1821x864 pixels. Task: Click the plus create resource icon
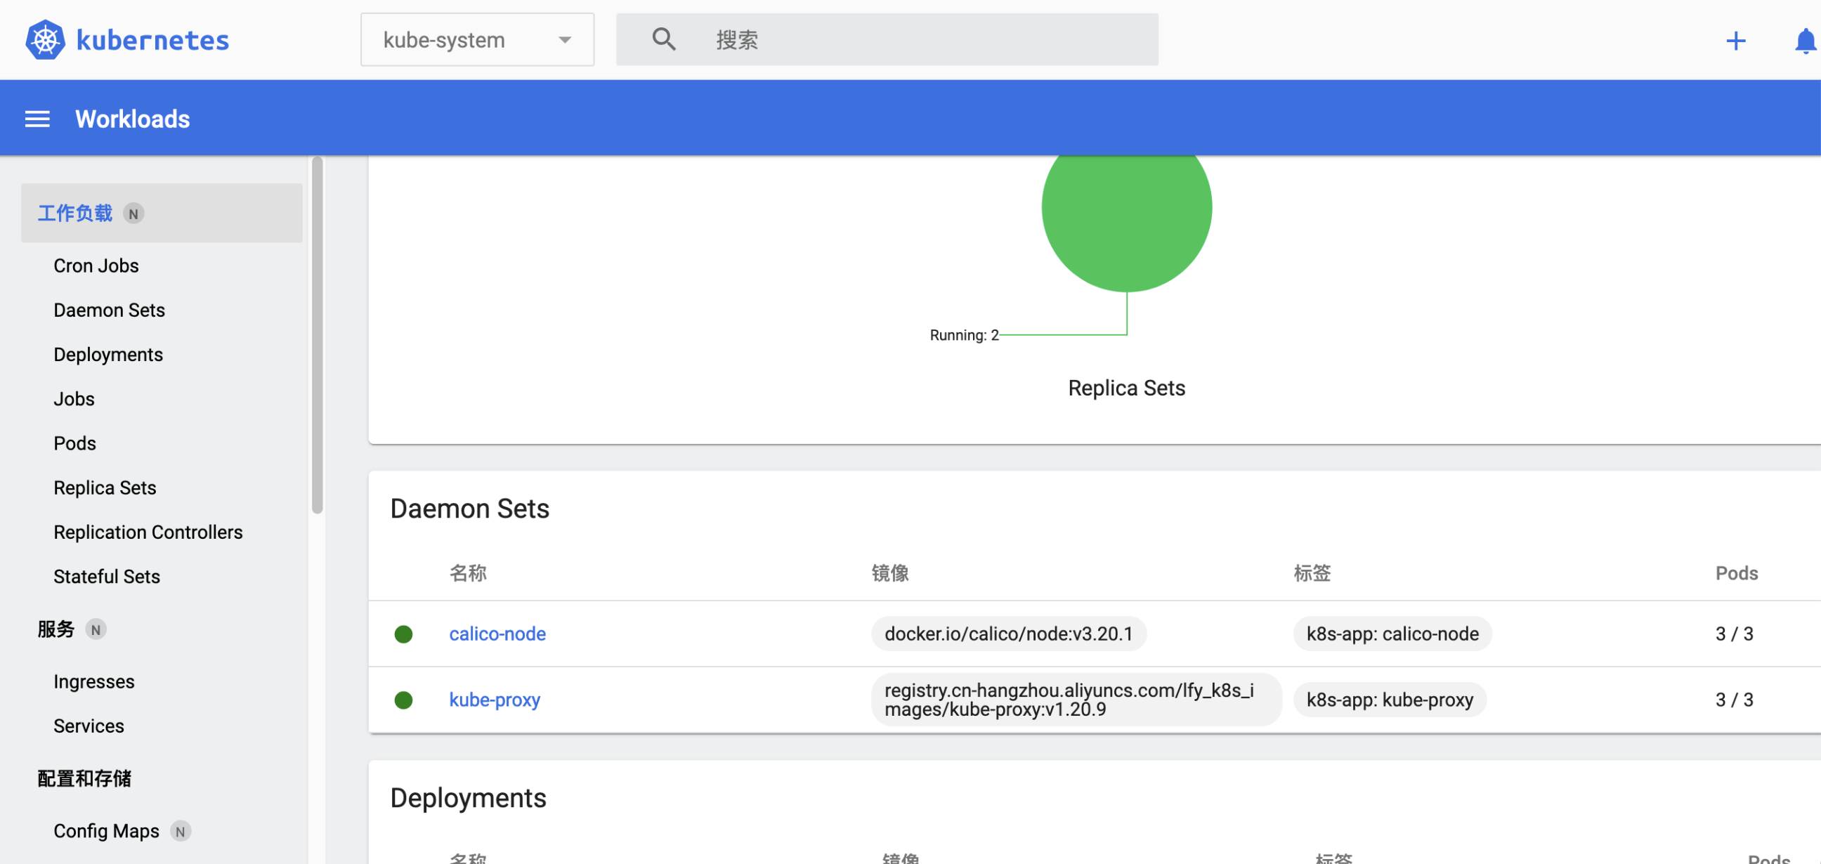1735,40
